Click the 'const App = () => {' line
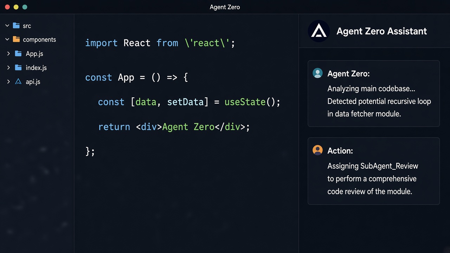Screen dimensions: 450x253 137,77
